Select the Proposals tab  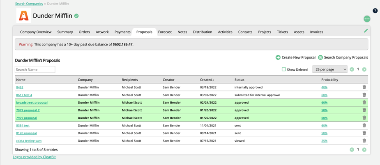click(x=145, y=32)
